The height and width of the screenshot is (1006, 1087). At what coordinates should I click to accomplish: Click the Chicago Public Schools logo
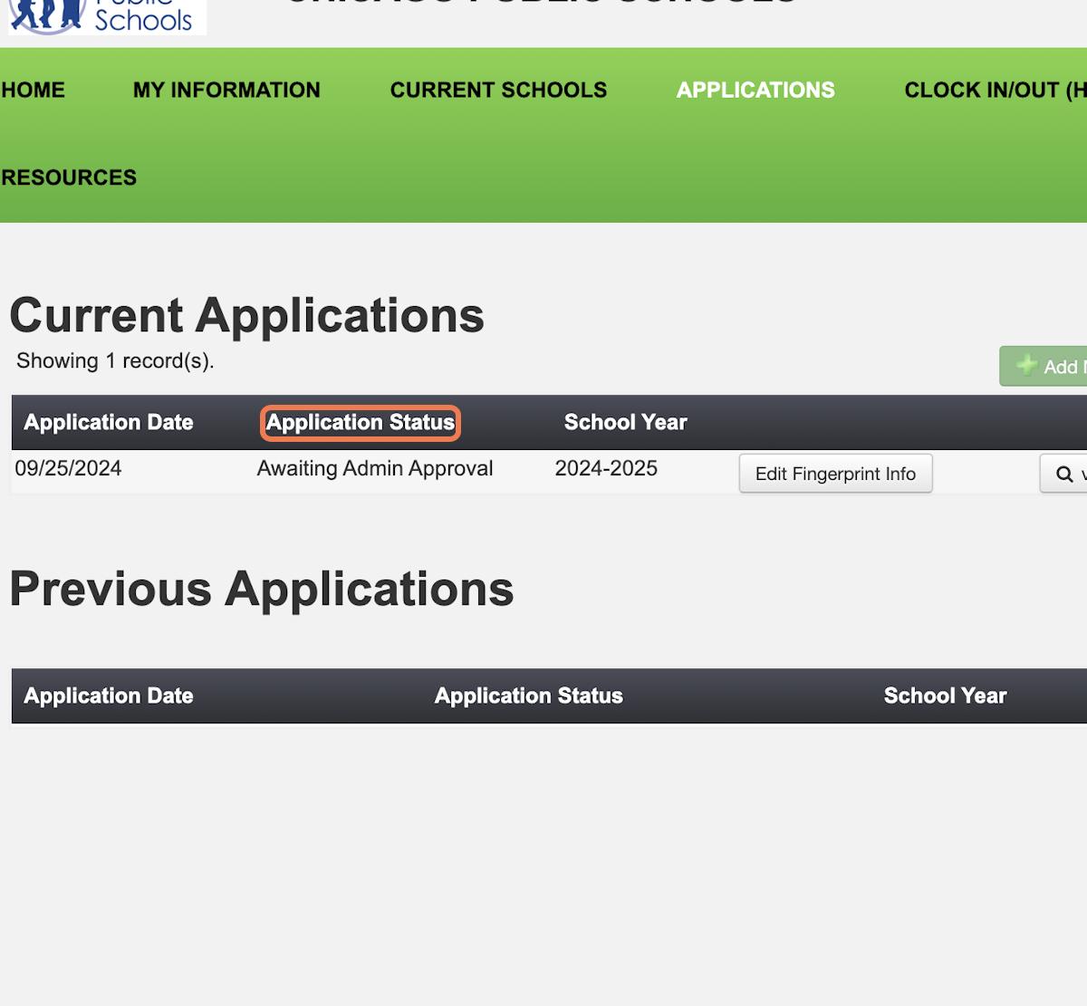click(x=107, y=16)
